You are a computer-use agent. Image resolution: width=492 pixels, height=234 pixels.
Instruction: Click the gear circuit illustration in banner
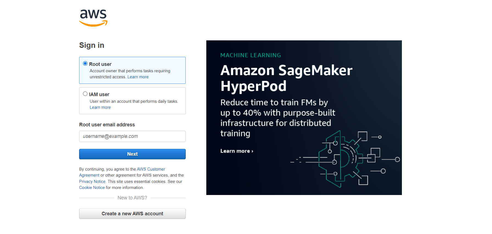[345, 159]
